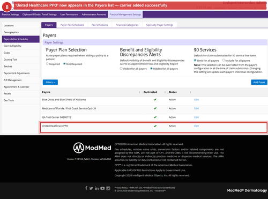
Task: Open Locations in the sidebar
Action: 21,26
